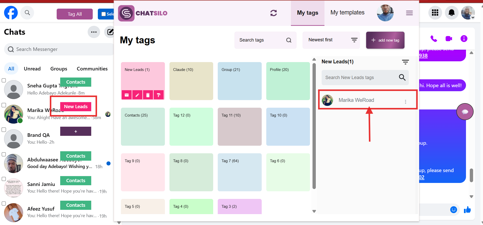Focus the Search tags input
This screenshot has width=483, height=225.
point(266,40)
